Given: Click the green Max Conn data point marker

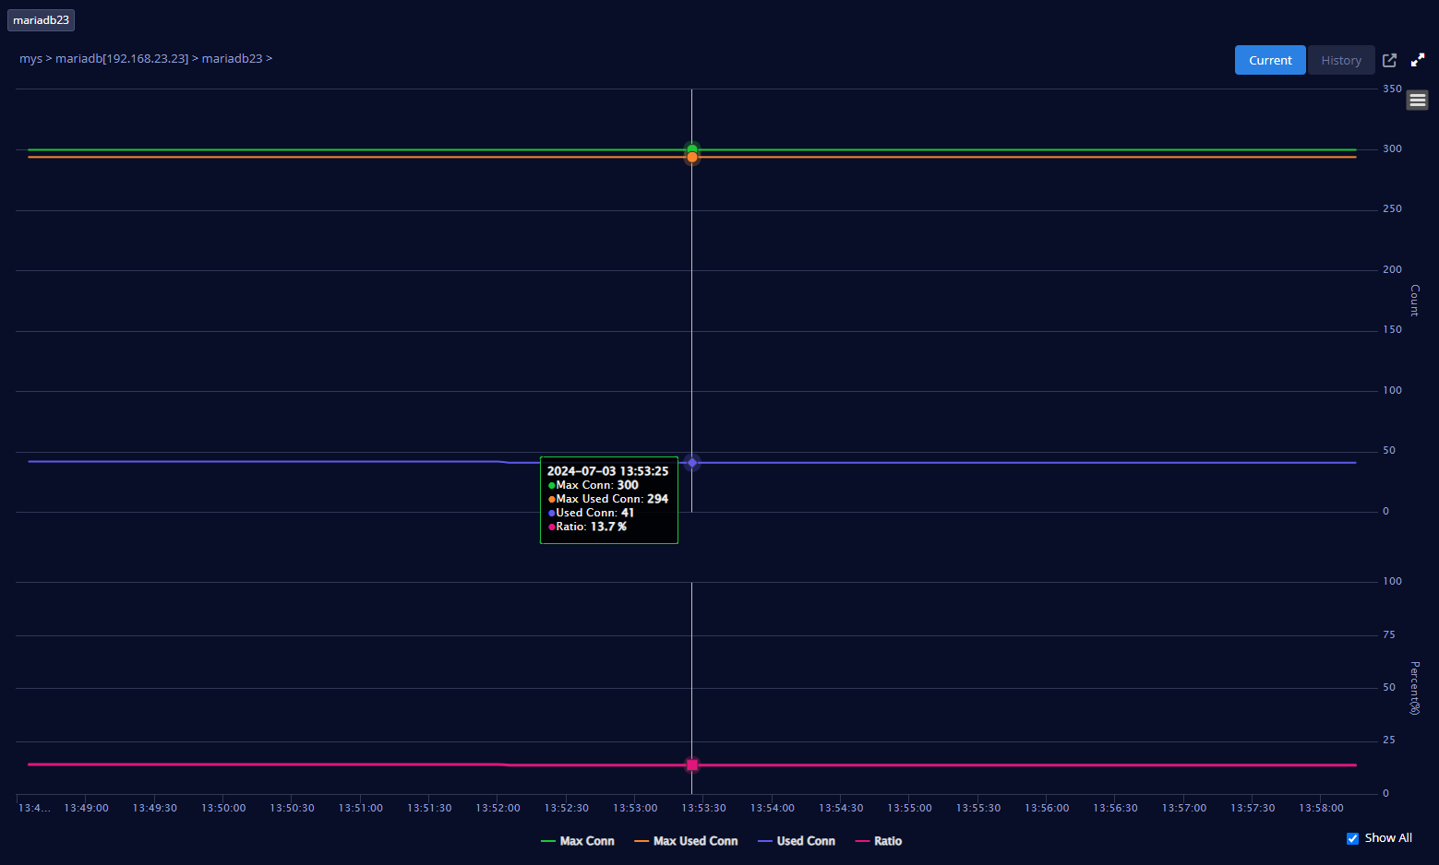Looking at the screenshot, I should 692,148.
